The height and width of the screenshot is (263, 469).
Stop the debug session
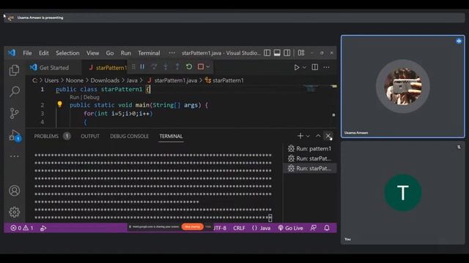click(201, 66)
